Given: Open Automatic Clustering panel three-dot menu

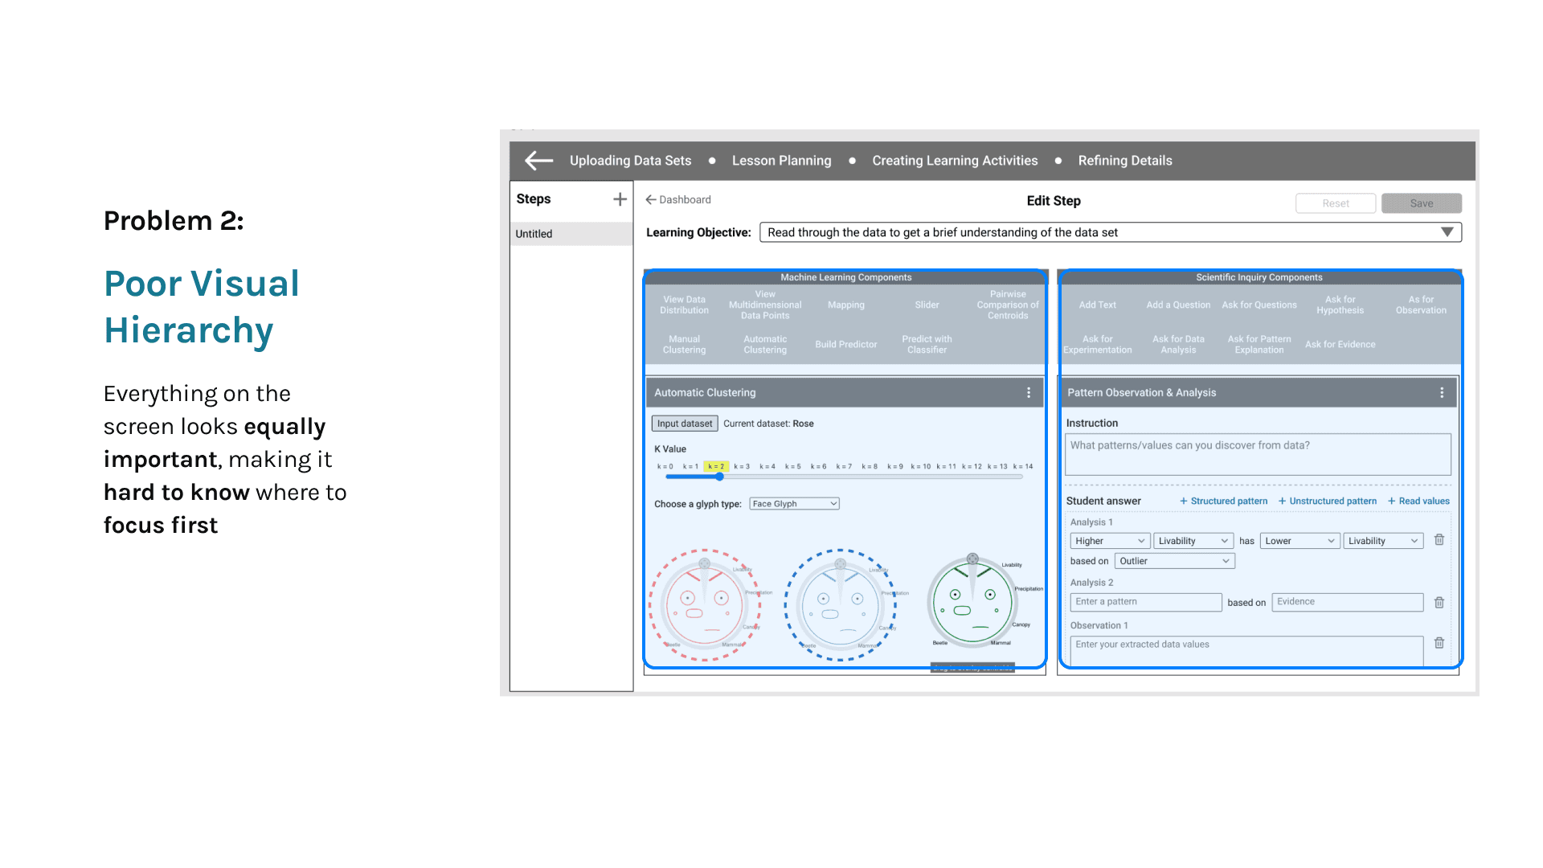Looking at the screenshot, I should (1028, 393).
